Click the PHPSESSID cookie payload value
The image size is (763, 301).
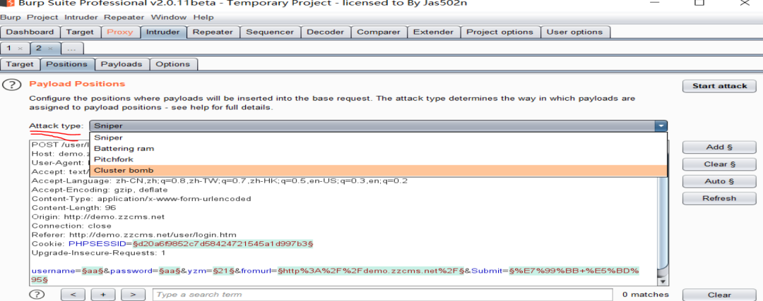coord(223,244)
